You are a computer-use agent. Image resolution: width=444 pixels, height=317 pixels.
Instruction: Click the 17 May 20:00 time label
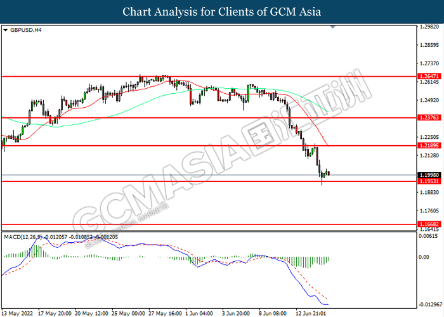55,314
